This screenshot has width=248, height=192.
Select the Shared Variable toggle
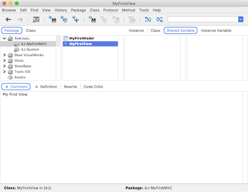(x=181, y=30)
